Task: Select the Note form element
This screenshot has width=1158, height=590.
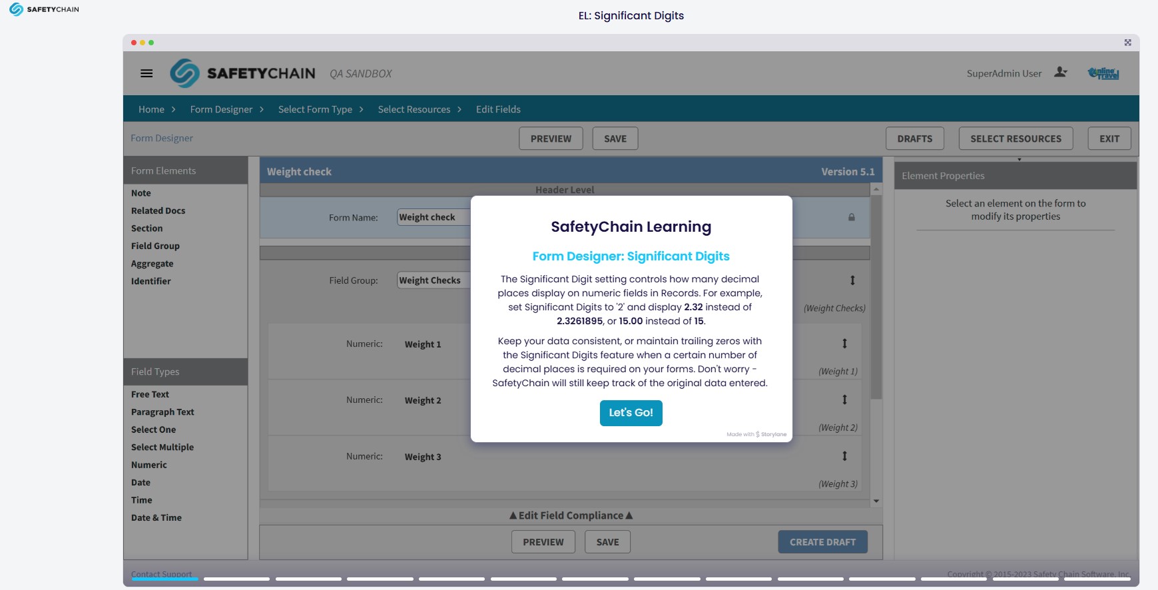Action: click(x=141, y=193)
